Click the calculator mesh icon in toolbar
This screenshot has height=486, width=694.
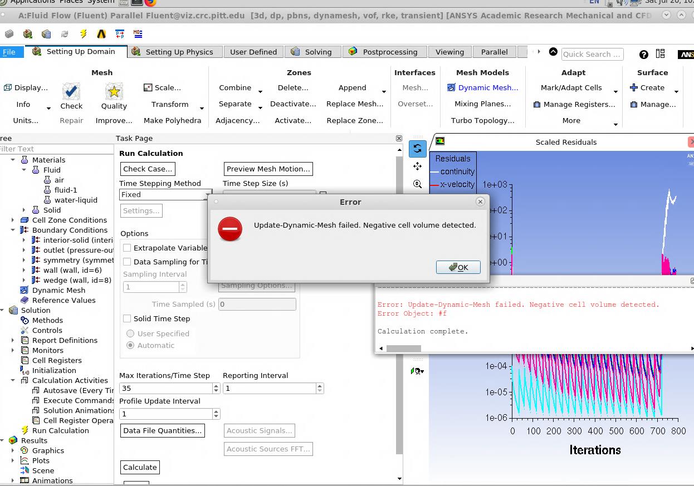[46, 34]
